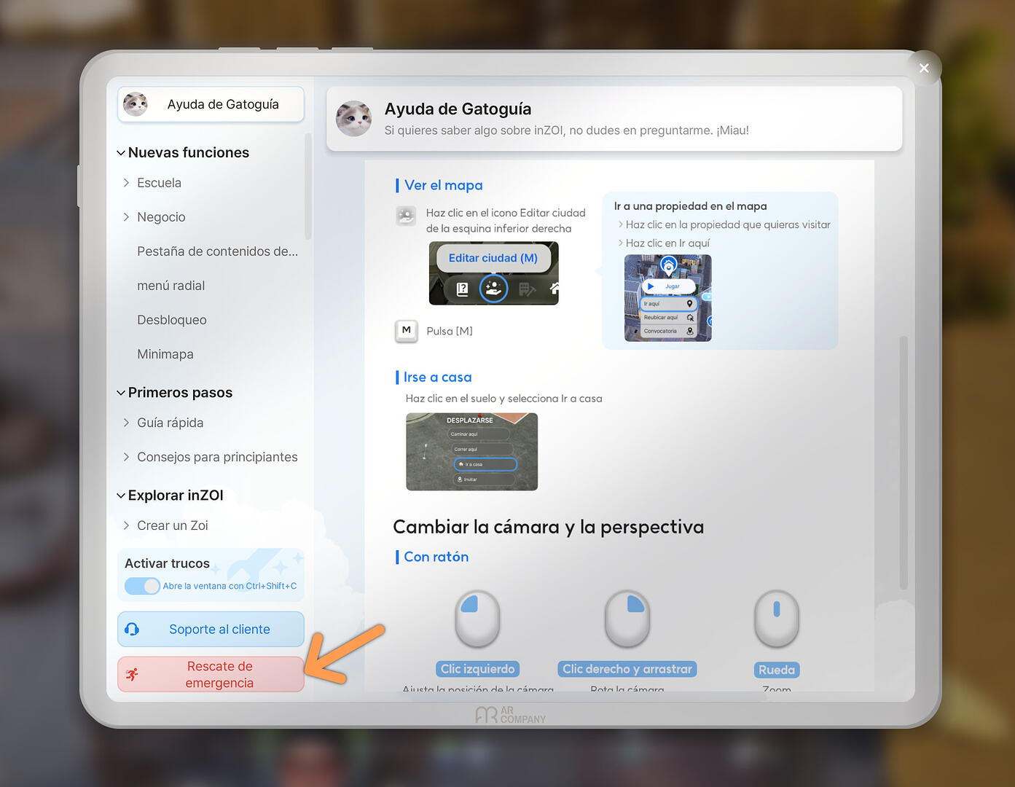Click the running figure emergency icon
Viewport: 1015px width, 787px height.
coord(132,674)
